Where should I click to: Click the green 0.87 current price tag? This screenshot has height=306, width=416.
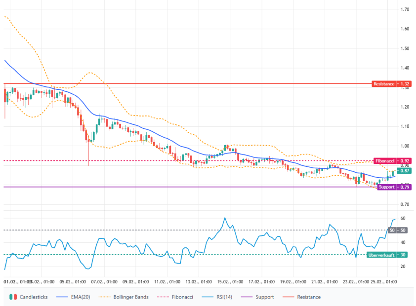[405, 171]
